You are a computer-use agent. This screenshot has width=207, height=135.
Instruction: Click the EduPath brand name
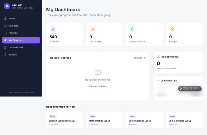coord(17,5)
